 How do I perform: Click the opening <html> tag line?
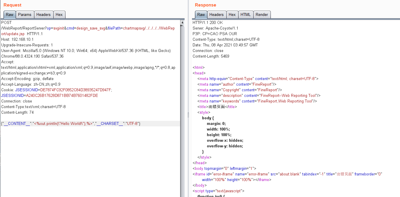199,67
